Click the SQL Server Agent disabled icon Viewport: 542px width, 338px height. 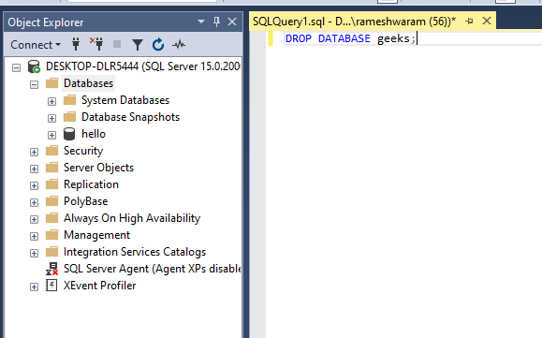click(51, 269)
